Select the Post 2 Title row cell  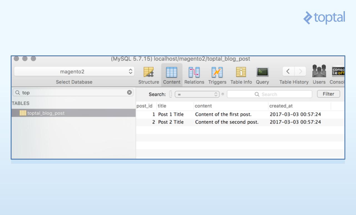(x=171, y=122)
